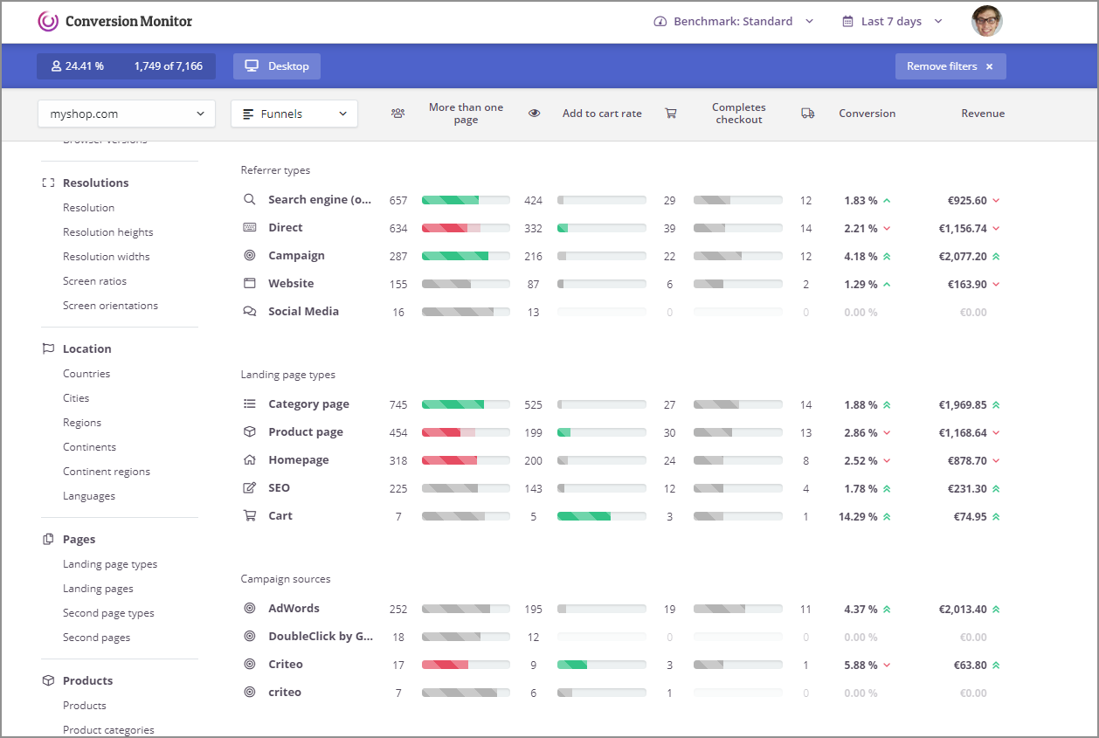
Task: Switch to the Funnels view selector
Action: 294,114
